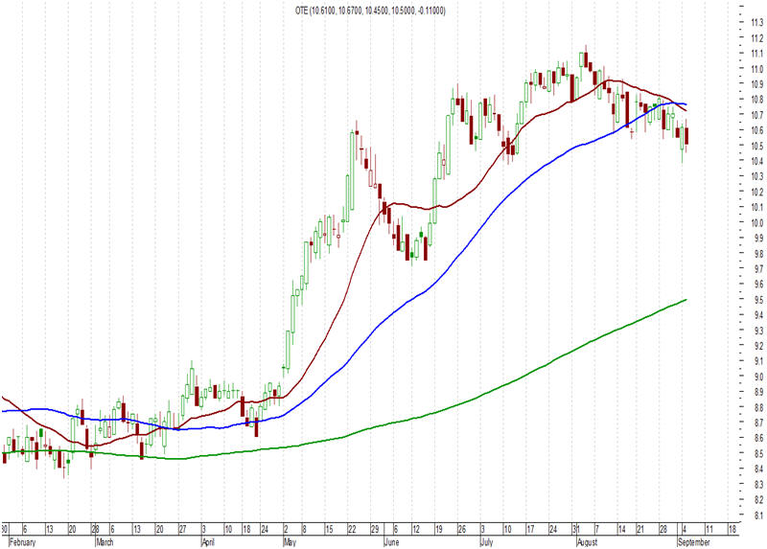Click the 10.3 price axis label
767x549 pixels.
tap(757, 176)
